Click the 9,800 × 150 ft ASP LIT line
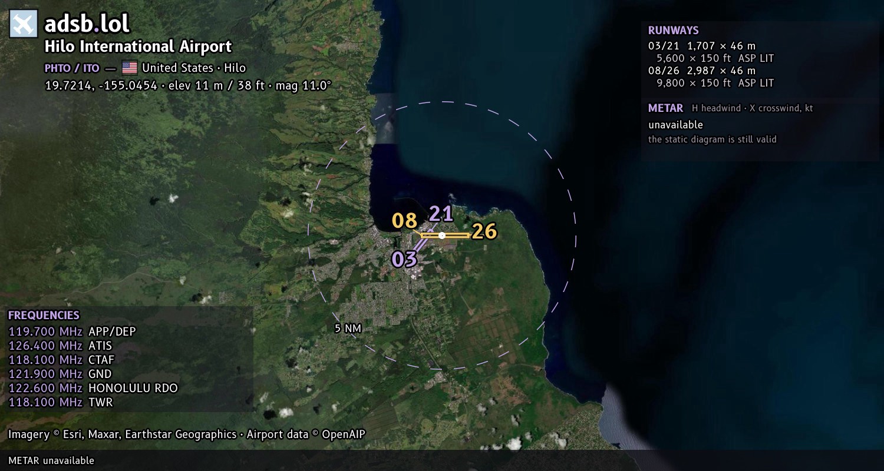 pos(715,83)
